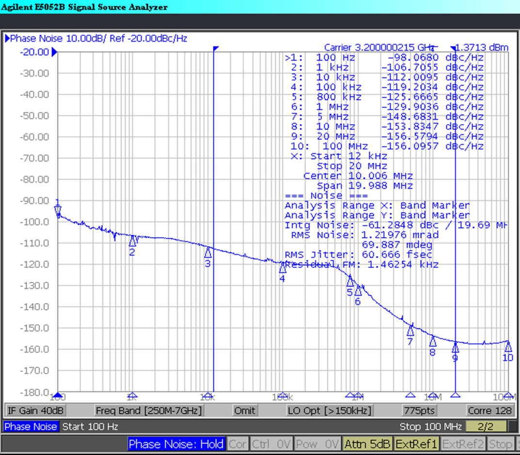
Task: Click the Stop button in the status bar
Action: coord(501,444)
